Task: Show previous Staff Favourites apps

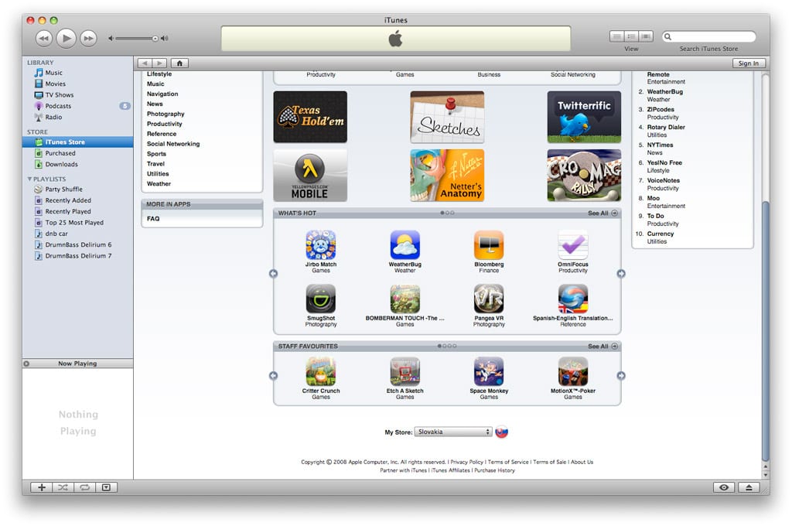Action: pyautogui.click(x=273, y=376)
